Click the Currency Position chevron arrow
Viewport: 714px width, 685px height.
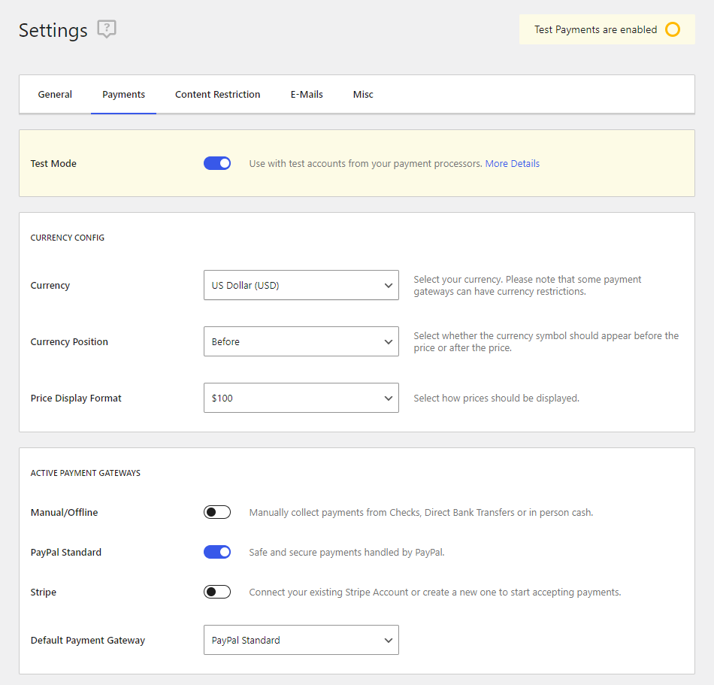[x=388, y=342]
